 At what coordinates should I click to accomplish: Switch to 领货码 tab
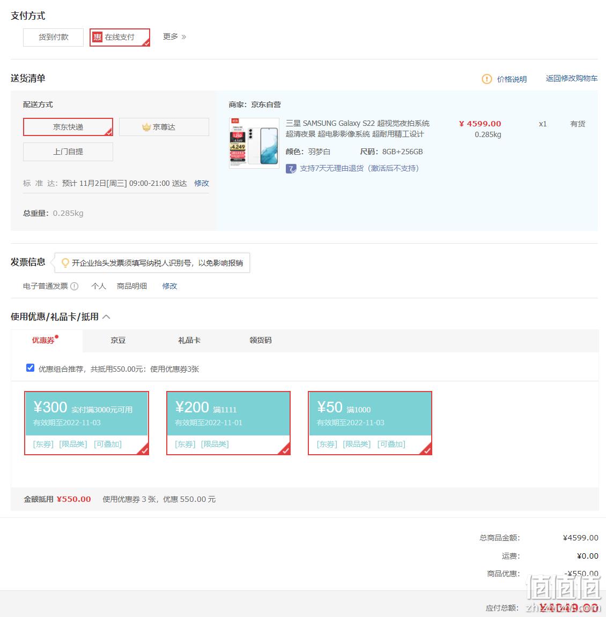261,341
